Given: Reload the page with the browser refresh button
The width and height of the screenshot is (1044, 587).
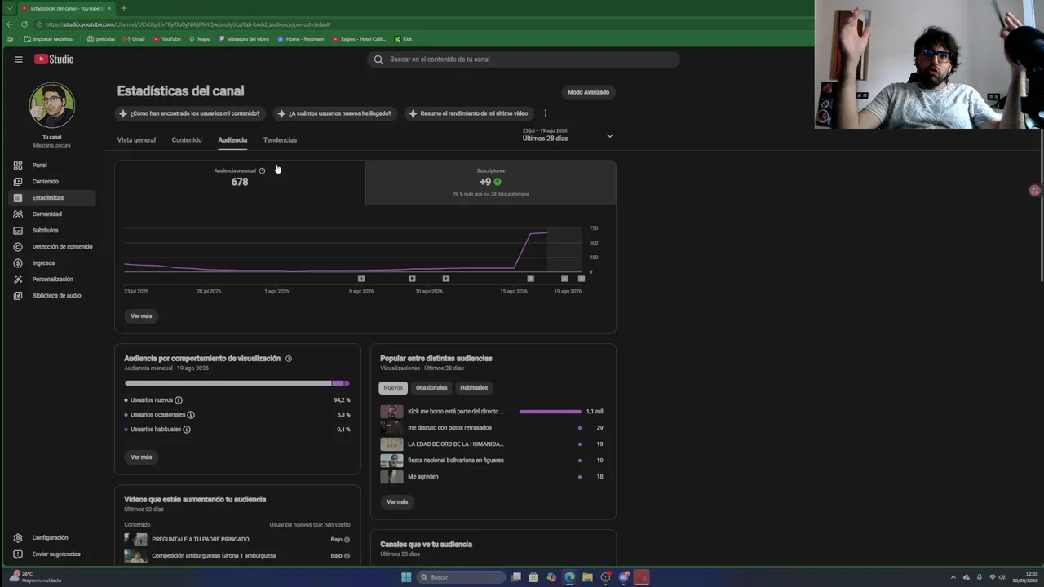Looking at the screenshot, I should [24, 24].
